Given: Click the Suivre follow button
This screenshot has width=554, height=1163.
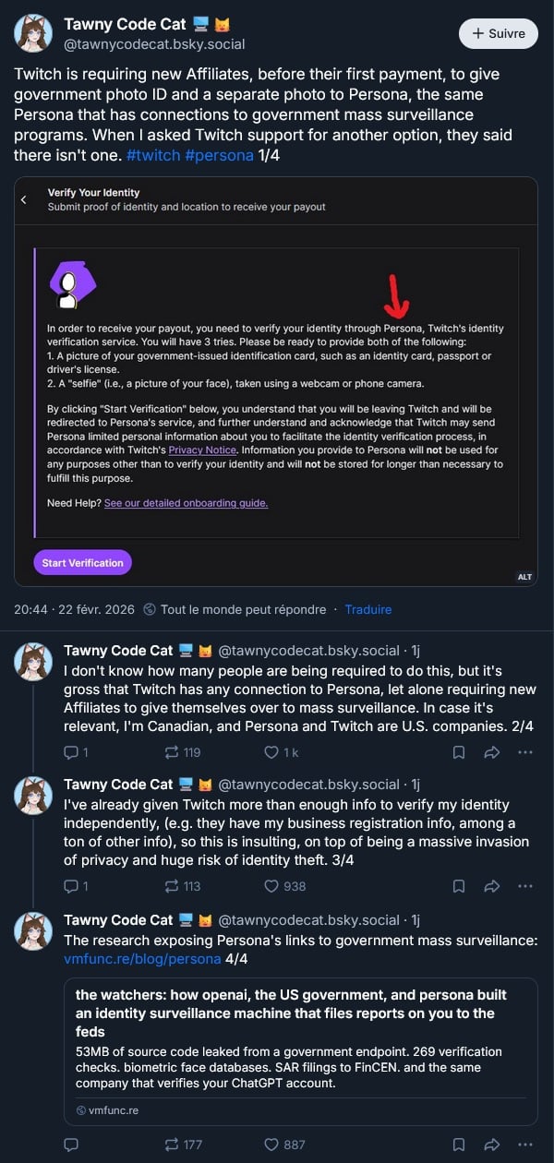Looking at the screenshot, I should (499, 33).
